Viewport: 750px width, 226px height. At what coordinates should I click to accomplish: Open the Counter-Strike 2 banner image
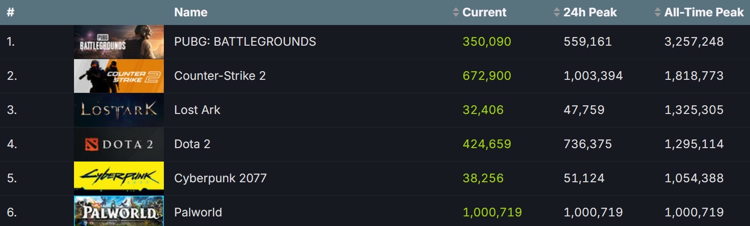point(119,76)
